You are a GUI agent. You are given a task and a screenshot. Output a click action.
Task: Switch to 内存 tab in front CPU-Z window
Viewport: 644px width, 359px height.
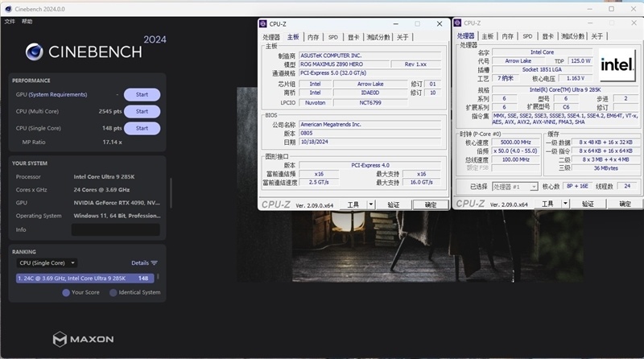[313, 37]
